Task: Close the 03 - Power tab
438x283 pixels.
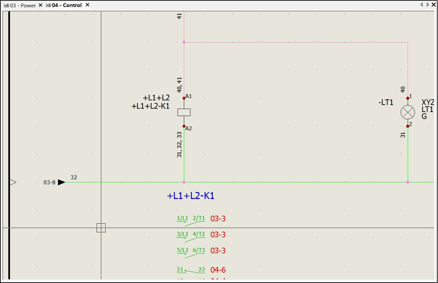Action: (x=40, y=5)
